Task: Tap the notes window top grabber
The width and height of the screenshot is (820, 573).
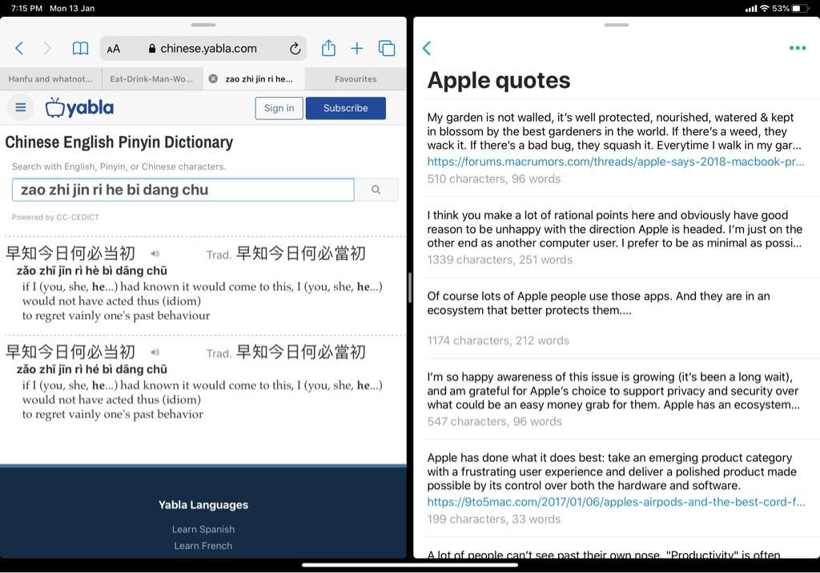Action: click(x=617, y=25)
